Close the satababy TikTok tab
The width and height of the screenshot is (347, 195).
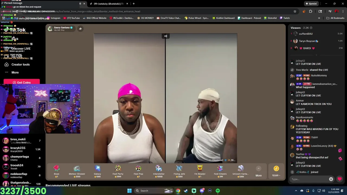click(x=127, y=4)
